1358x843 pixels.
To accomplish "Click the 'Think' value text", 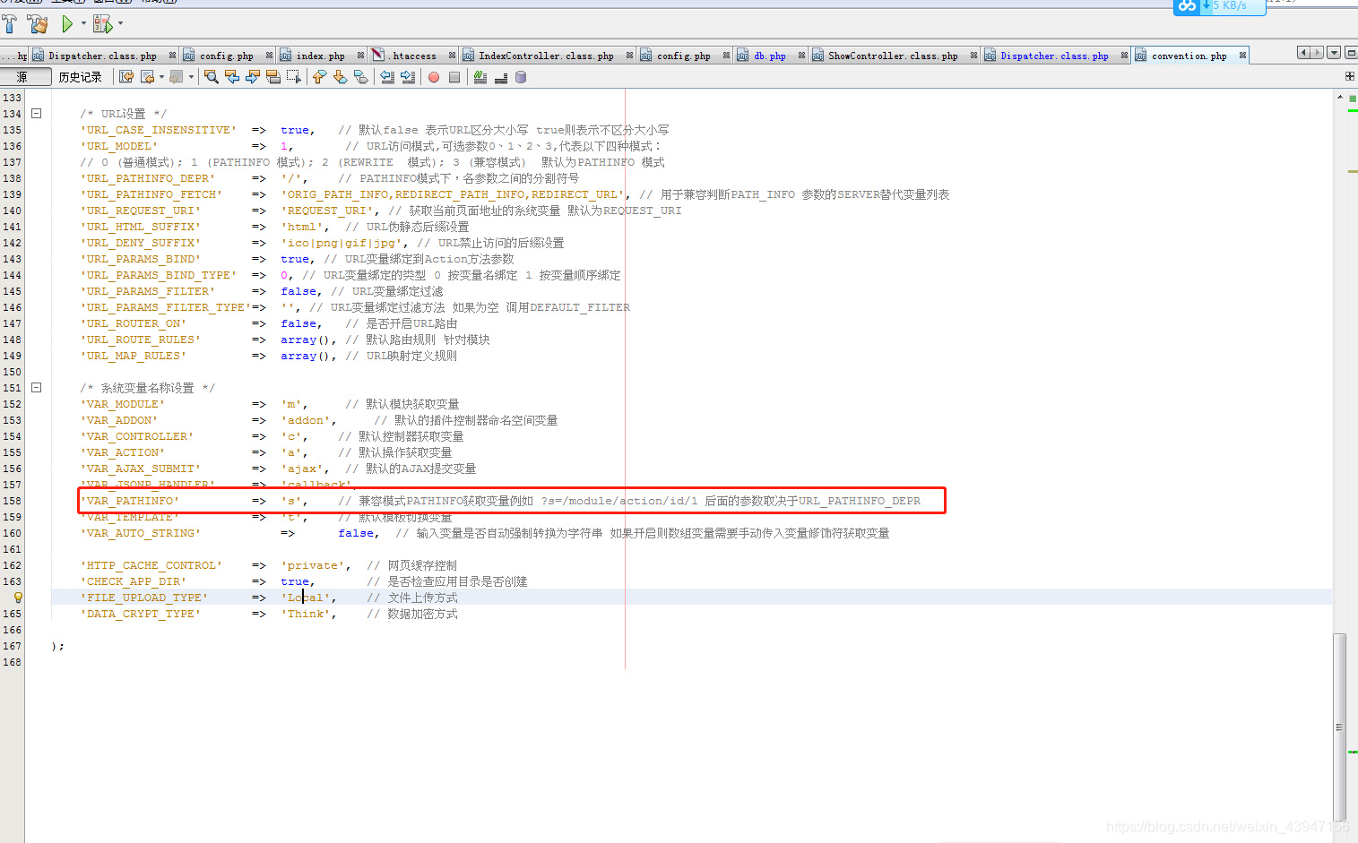I will 306,614.
